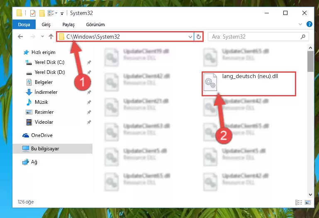Click the forward navigation arrow

point(32,37)
